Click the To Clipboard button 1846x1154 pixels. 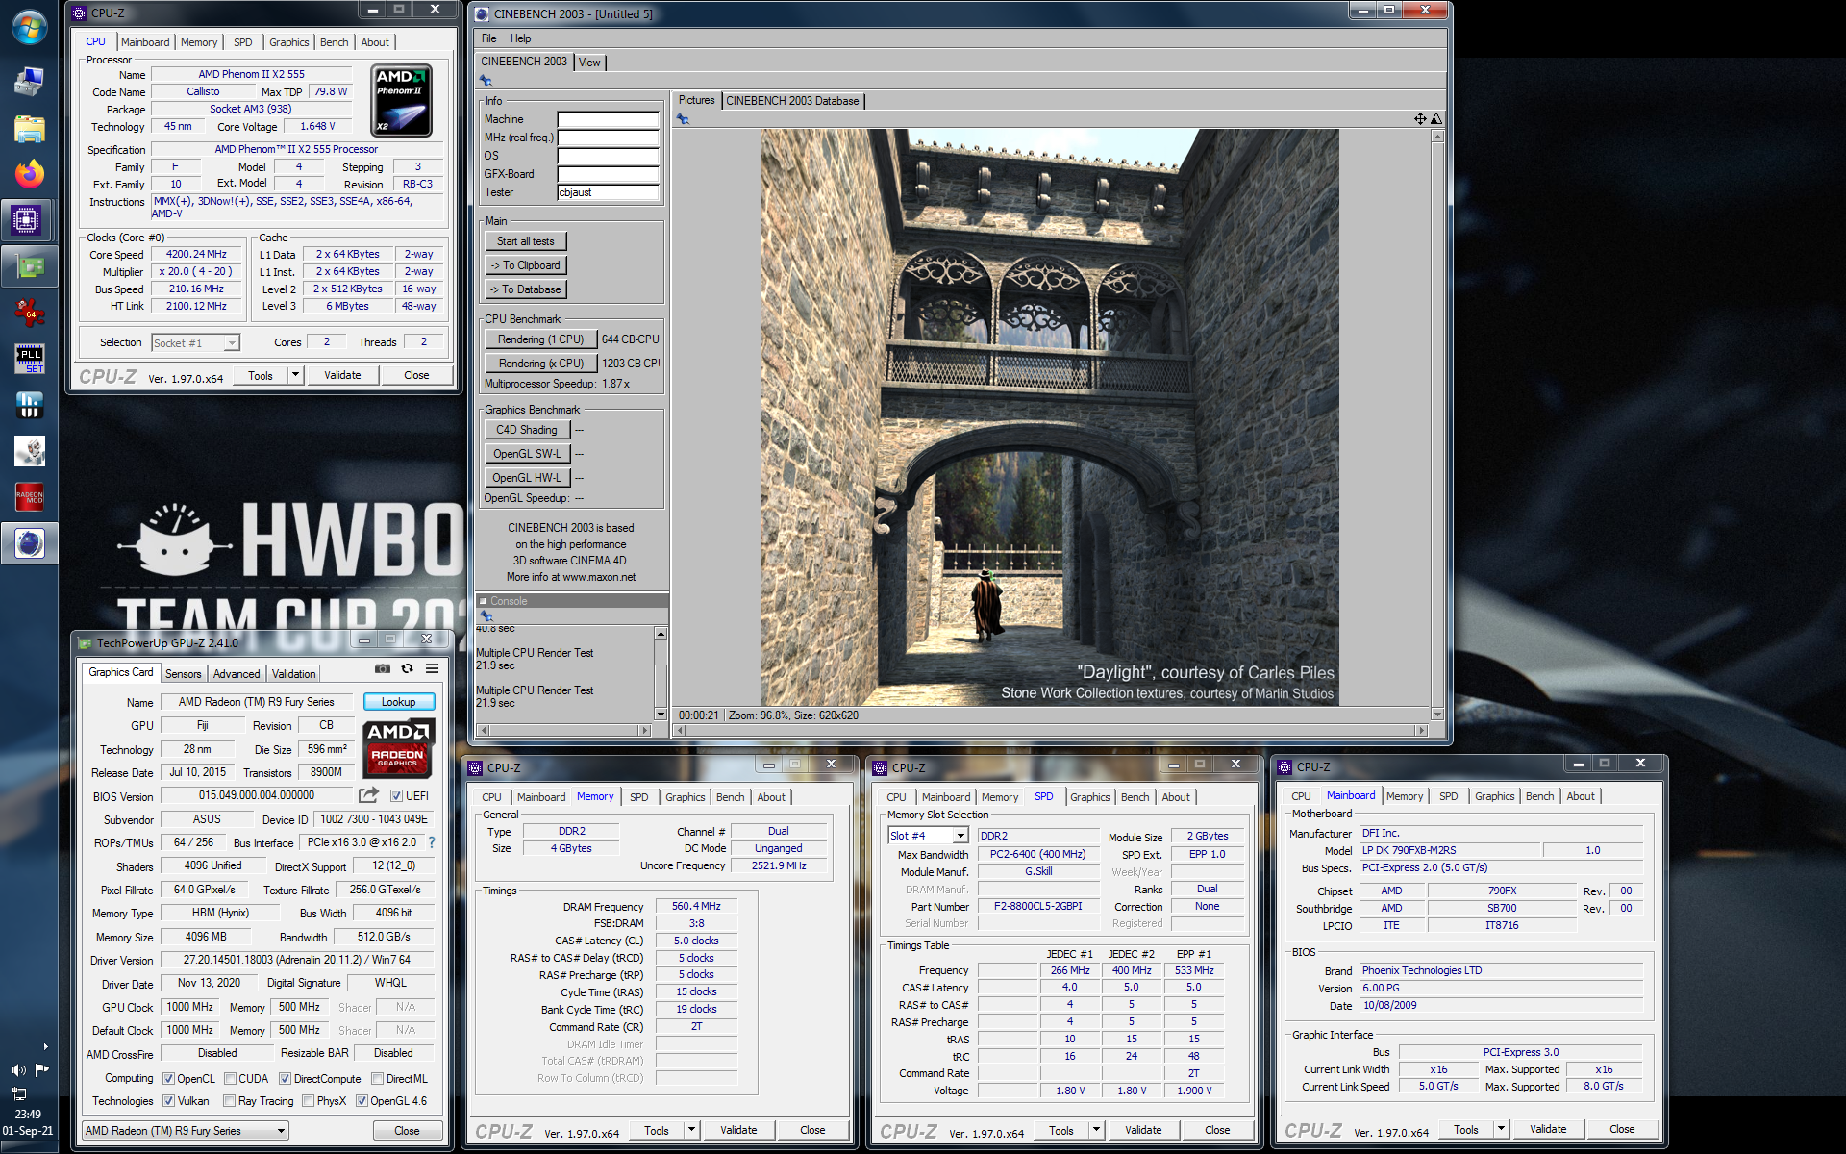point(525,265)
